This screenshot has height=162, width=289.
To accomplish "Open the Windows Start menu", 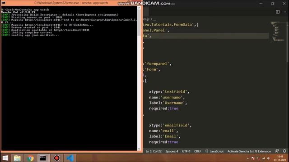I will [5, 158].
